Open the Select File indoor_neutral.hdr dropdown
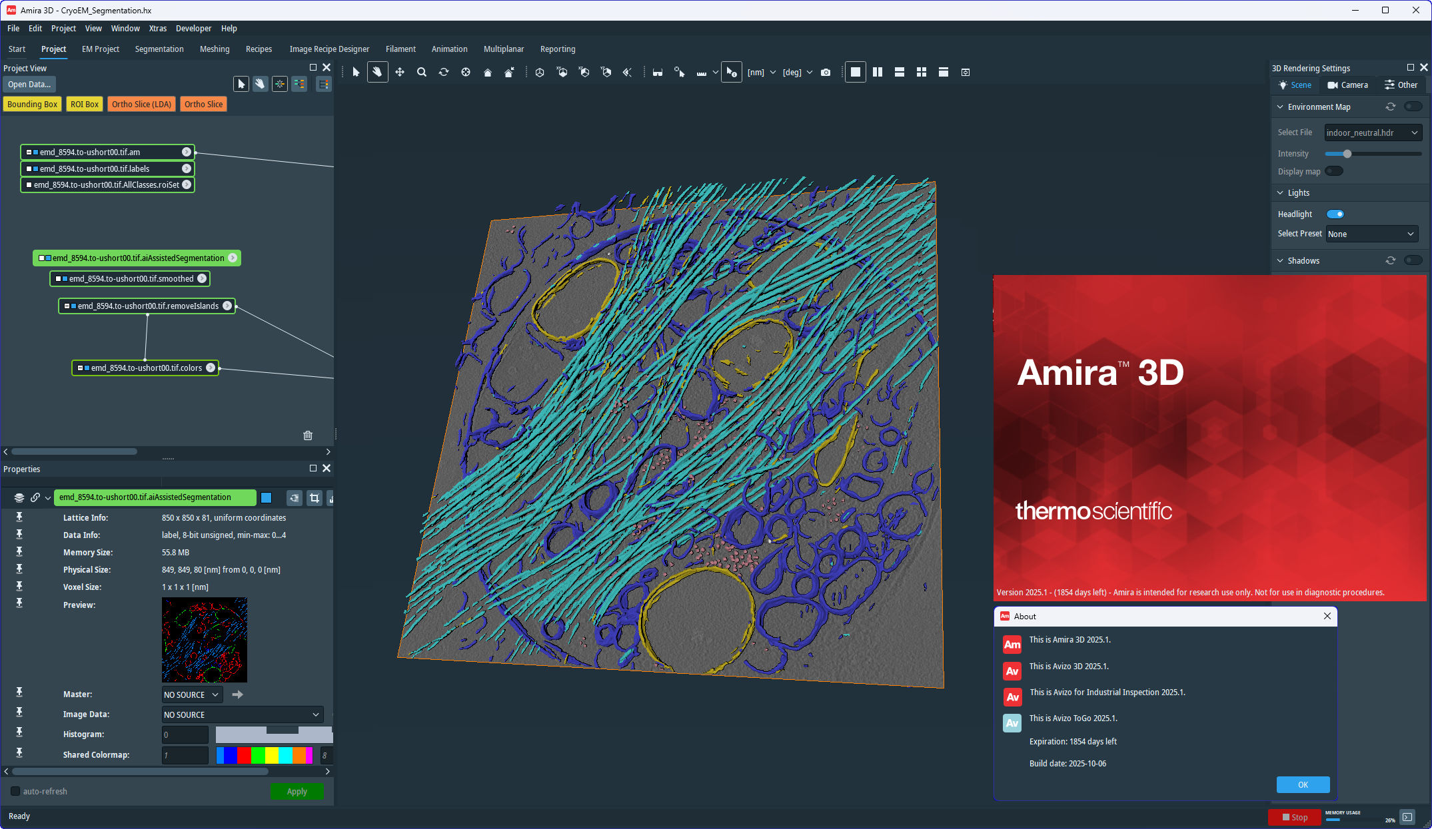Image resolution: width=1432 pixels, height=829 pixels. pyautogui.click(x=1373, y=133)
